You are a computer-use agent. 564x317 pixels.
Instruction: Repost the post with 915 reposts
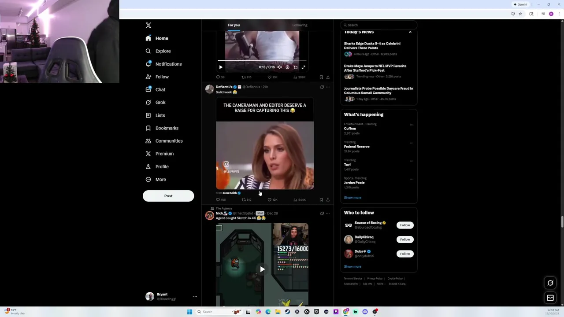tap(246, 77)
